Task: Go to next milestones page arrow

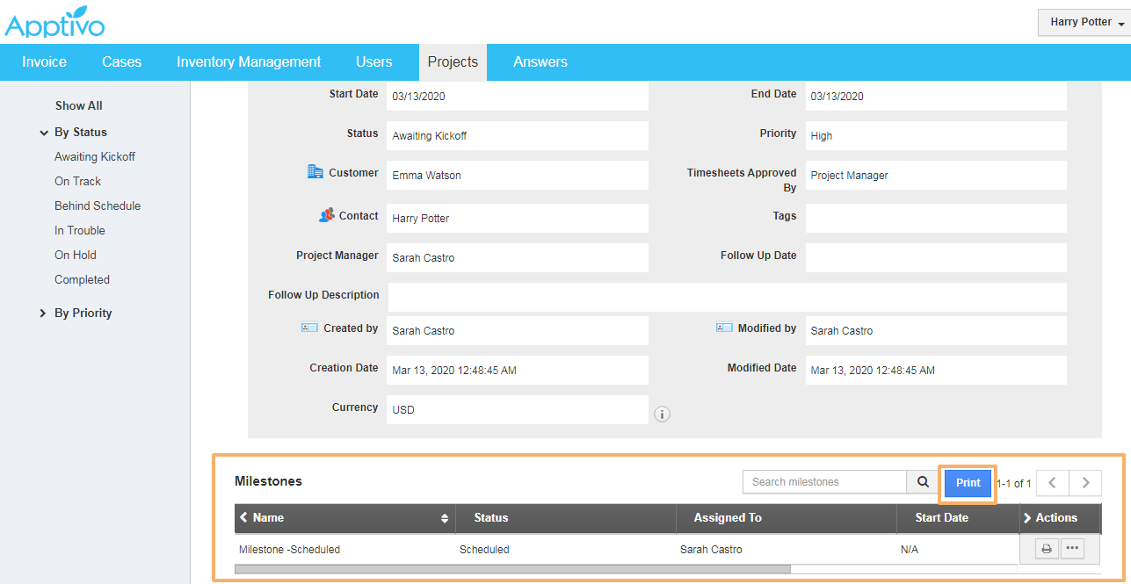Action: tap(1085, 482)
